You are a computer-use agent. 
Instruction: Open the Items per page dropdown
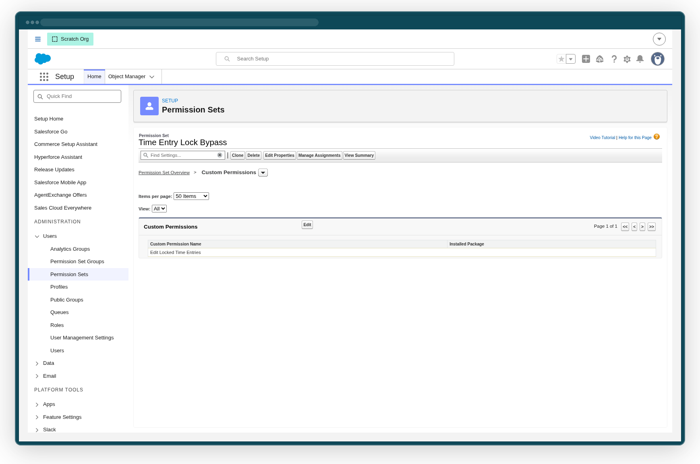(x=191, y=196)
